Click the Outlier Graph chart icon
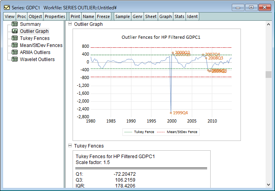 coord(15,31)
